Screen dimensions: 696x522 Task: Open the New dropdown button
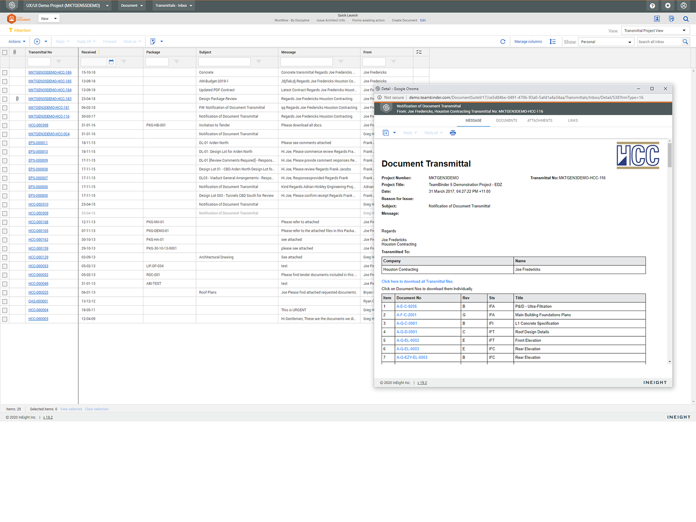(x=49, y=19)
